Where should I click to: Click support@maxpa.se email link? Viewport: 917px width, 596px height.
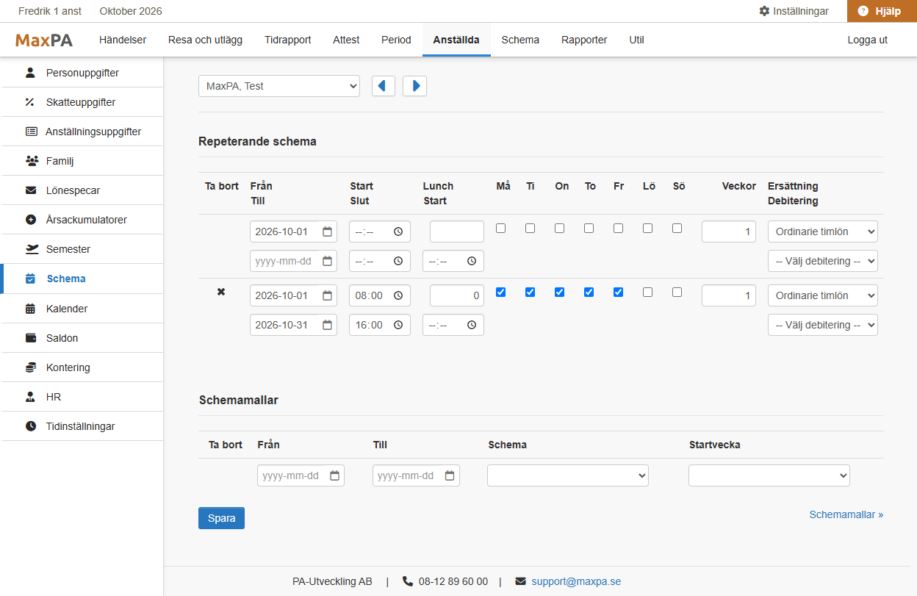coord(576,581)
